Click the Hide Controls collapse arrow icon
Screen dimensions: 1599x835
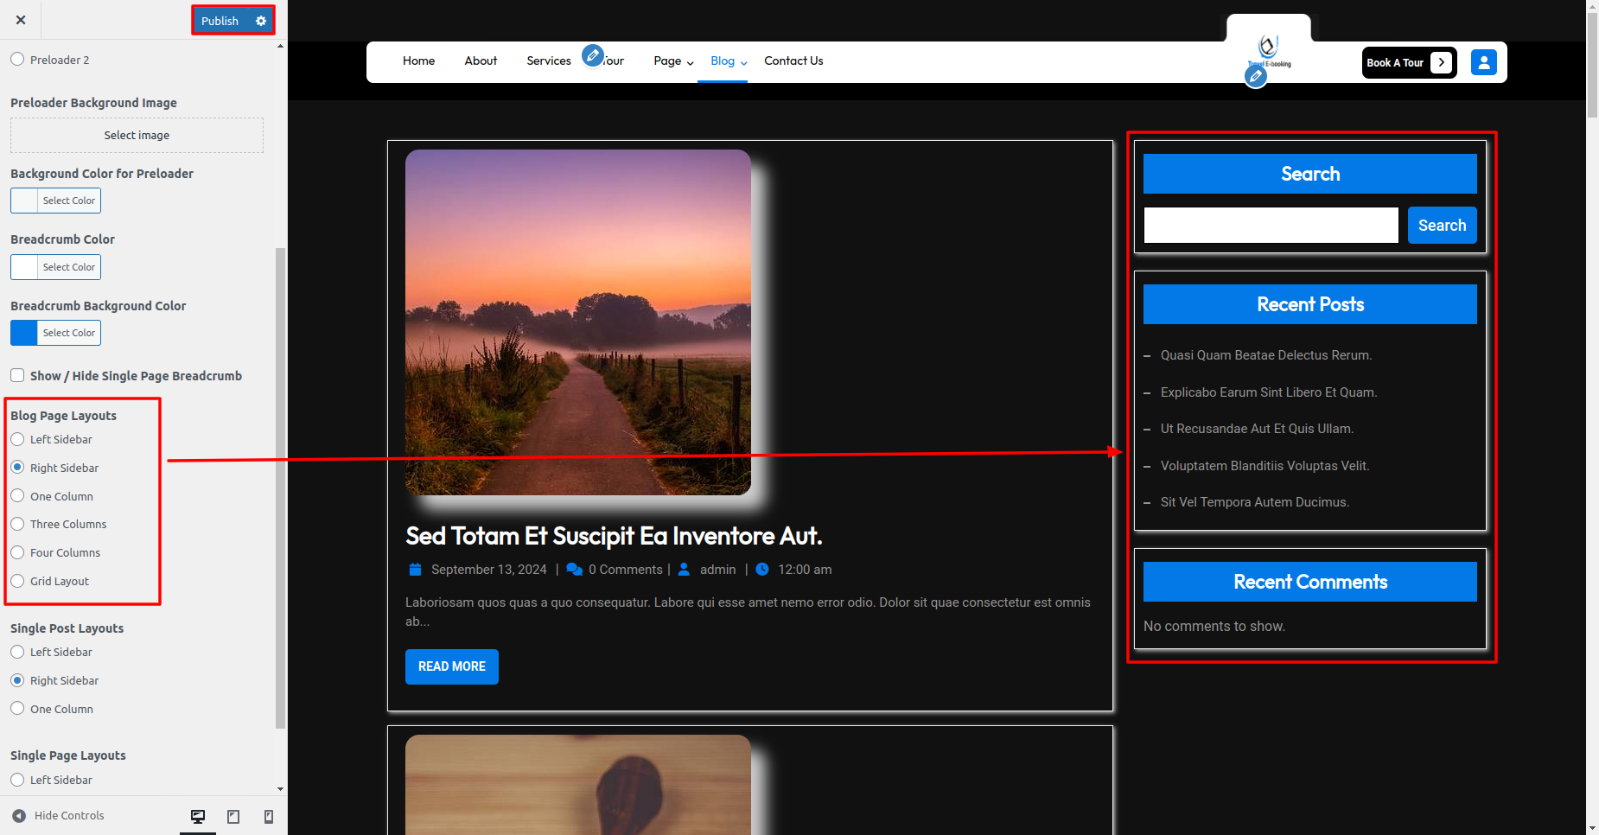[19, 816]
